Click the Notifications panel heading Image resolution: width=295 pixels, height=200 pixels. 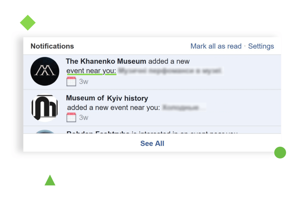pos(52,46)
